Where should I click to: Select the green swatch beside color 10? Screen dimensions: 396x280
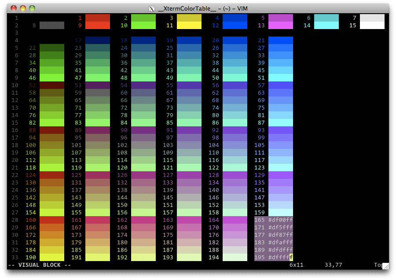144,26
